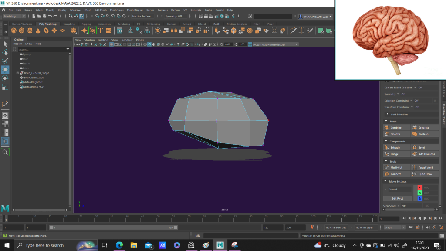Create polygon text with the T icon

click(x=101, y=31)
